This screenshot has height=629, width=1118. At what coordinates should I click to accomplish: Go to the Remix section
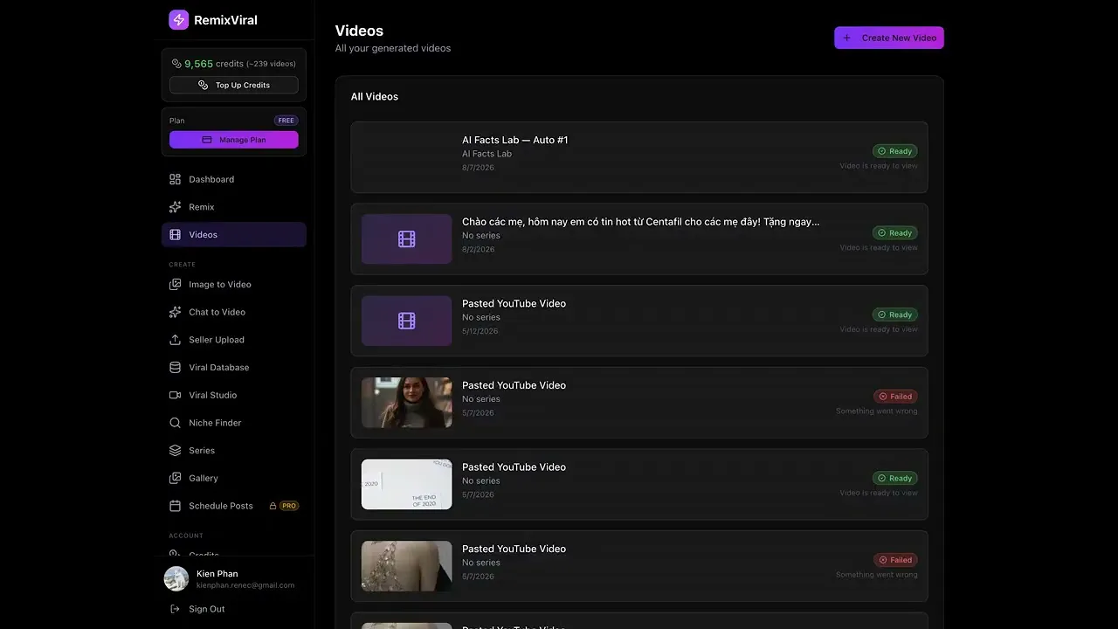[234, 207]
